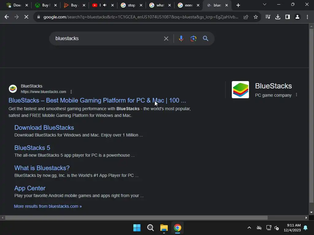
Task: Click the Chrome taskbar icon
Action: click(x=178, y=228)
